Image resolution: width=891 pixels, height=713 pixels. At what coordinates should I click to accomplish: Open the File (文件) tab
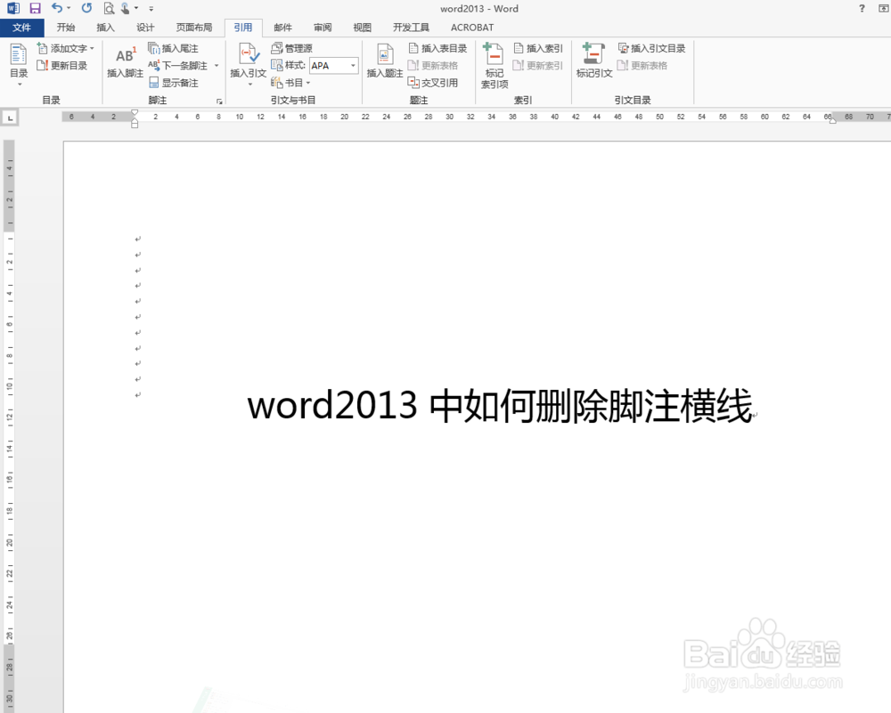[x=21, y=28]
